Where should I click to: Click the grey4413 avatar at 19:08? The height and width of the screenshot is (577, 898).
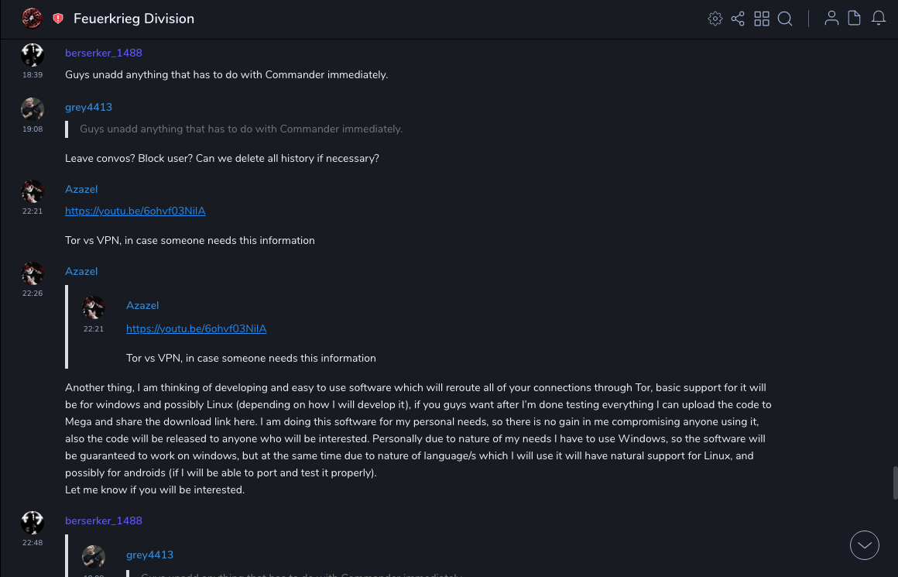pos(32,108)
